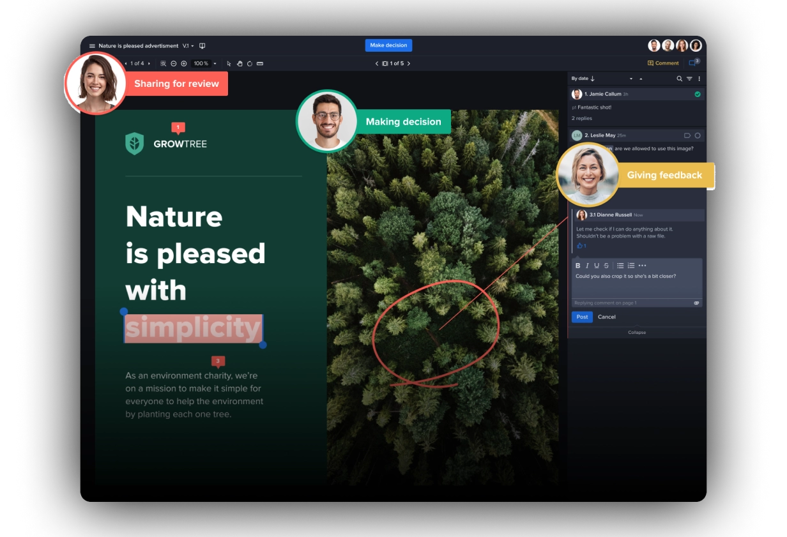Click the Make decision button
The height and width of the screenshot is (537, 787).
point(388,45)
